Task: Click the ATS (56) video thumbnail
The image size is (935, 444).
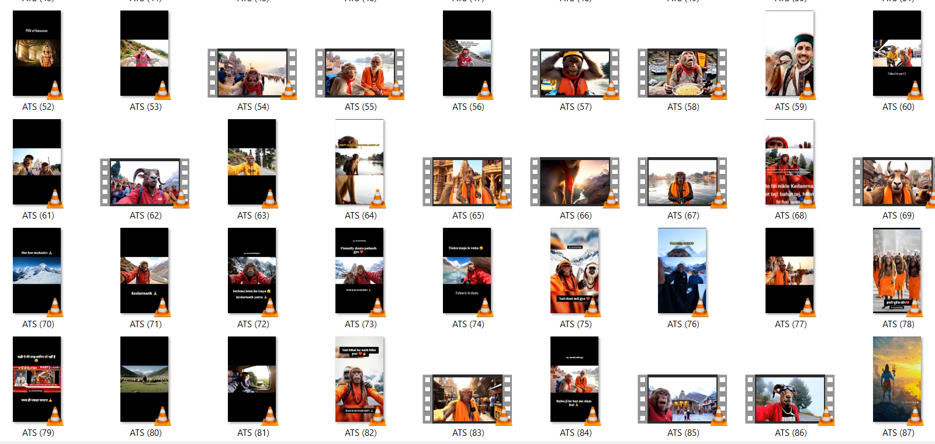Action: (x=467, y=53)
